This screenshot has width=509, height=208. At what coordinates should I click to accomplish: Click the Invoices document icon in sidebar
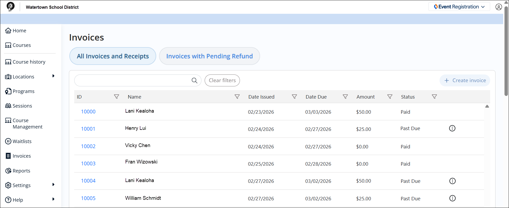coord(8,156)
